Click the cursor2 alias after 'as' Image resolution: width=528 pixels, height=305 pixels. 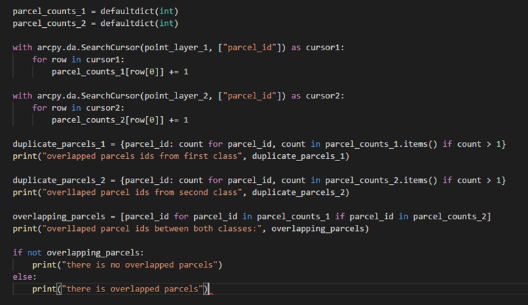click(324, 96)
